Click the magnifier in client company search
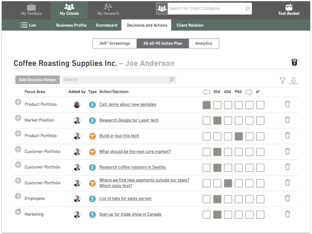The width and height of the screenshot is (312, 234). pos(247,9)
